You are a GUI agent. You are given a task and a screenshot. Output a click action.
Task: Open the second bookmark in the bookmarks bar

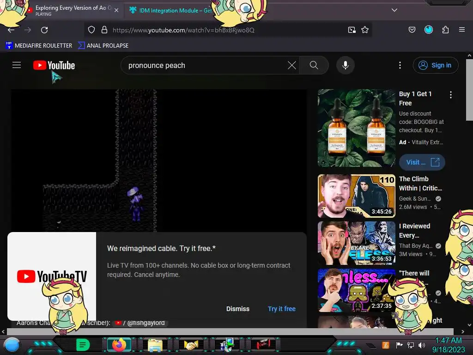click(x=103, y=46)
